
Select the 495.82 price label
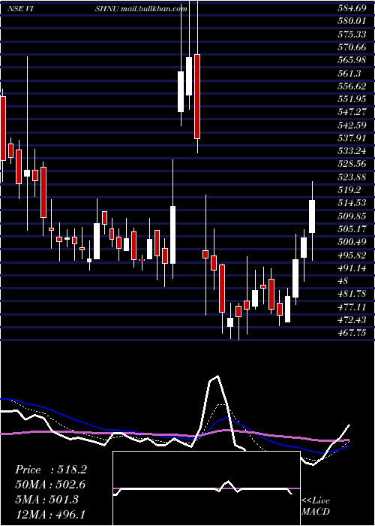(351, 255)
